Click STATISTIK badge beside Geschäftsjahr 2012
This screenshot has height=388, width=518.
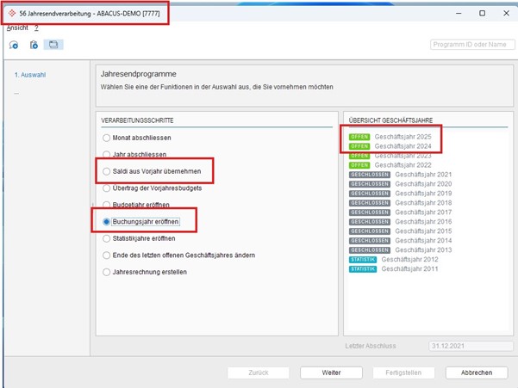pyautogui.click(x=363, y=260)
